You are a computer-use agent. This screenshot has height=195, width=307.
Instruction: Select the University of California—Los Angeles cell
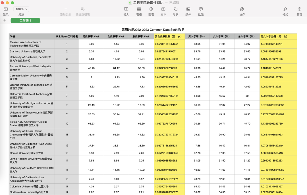32,179
